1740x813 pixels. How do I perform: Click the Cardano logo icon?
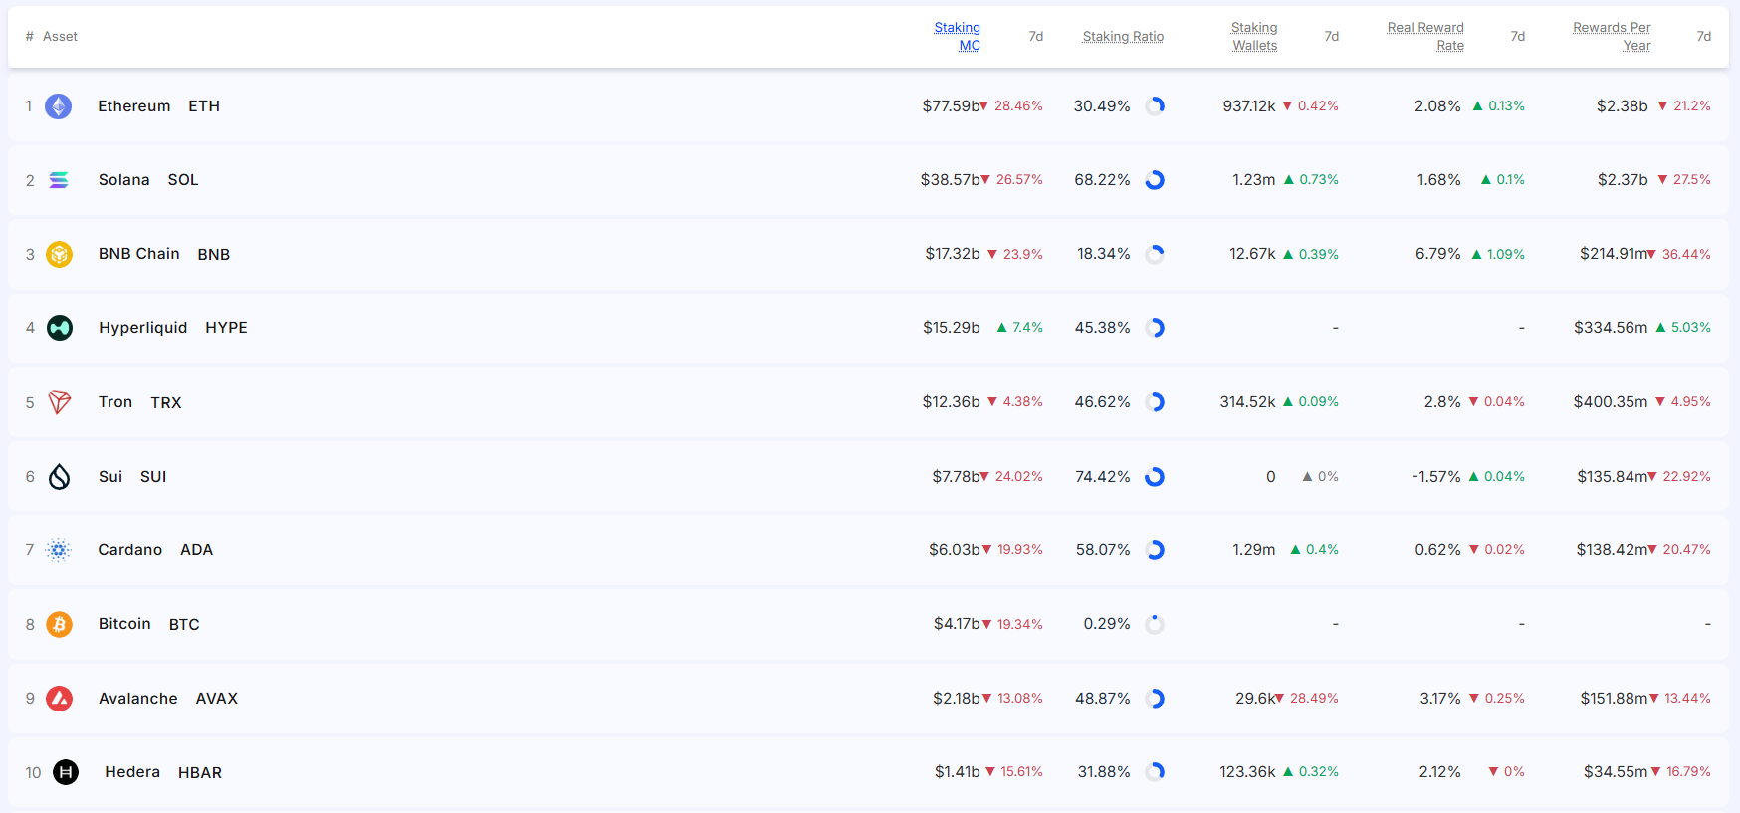[x=59, y=550]
